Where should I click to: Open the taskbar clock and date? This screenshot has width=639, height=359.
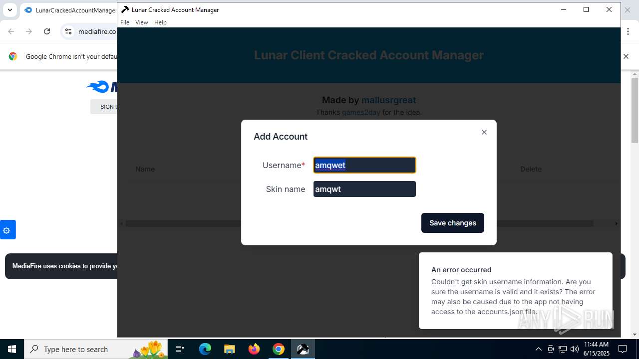coord(597,349)
